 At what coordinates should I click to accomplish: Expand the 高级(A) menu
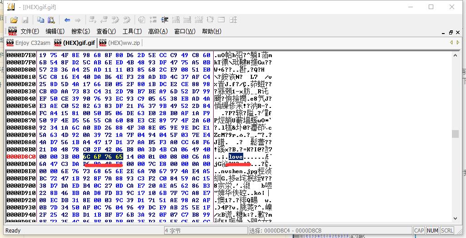coord(157,31)
